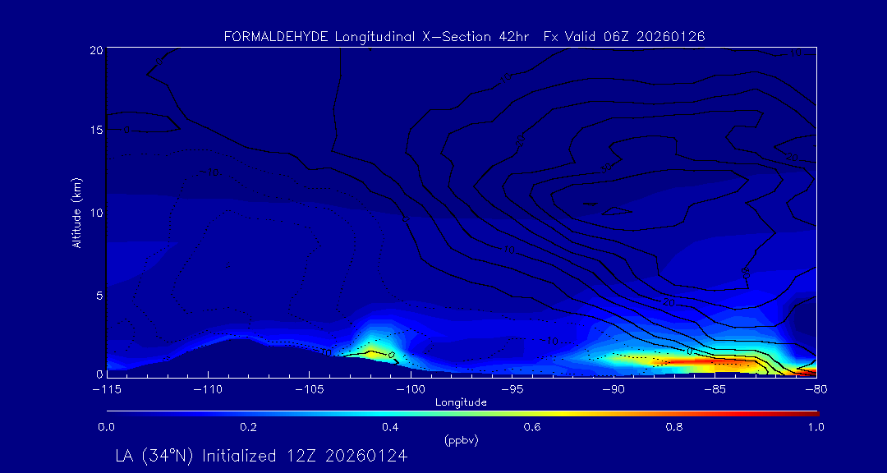This screenshot has height=473, width=887.
Task: Click longitude tick label -100
Action: tap(410, 390)
